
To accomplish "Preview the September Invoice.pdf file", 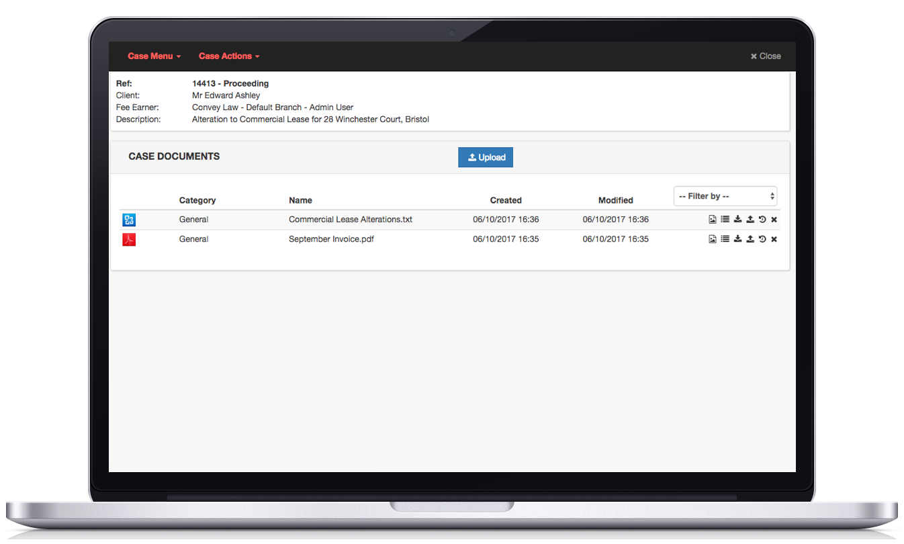I will (713, 239).
